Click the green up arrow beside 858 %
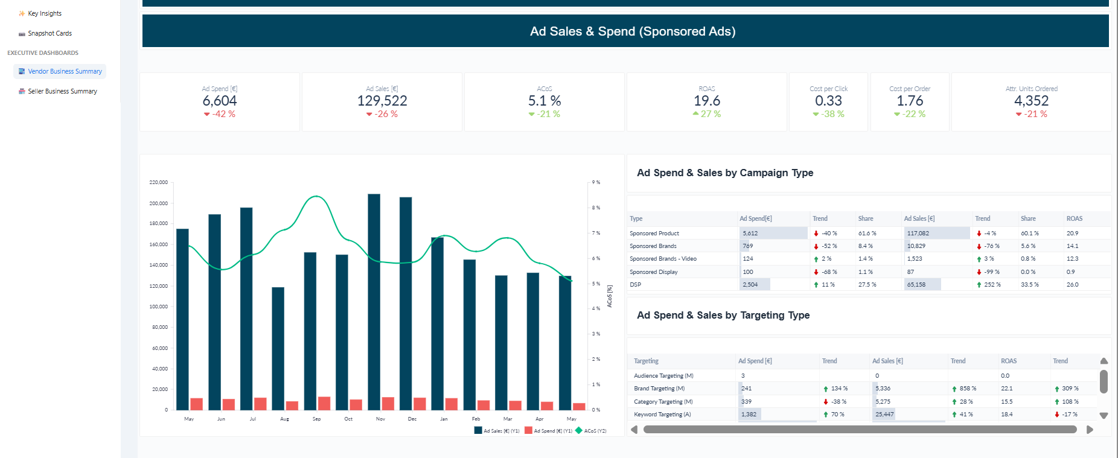The height and width of the screenshot is (458, 1118). 954,389
